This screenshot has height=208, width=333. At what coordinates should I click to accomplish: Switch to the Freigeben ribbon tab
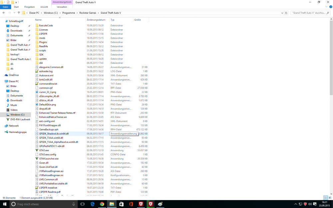tap(30, 7)
